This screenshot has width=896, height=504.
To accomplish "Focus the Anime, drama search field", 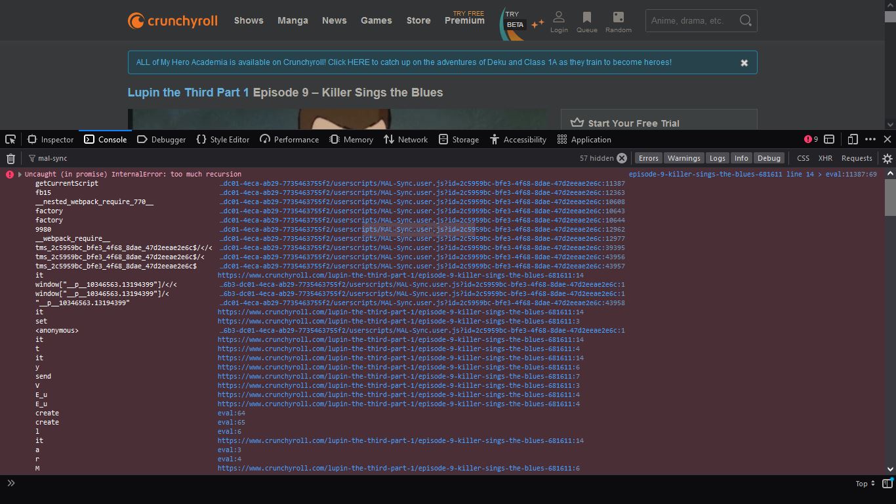I will 693,20.
